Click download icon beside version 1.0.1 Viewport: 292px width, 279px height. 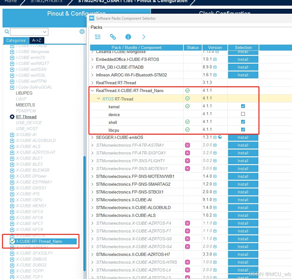(215, 59)
